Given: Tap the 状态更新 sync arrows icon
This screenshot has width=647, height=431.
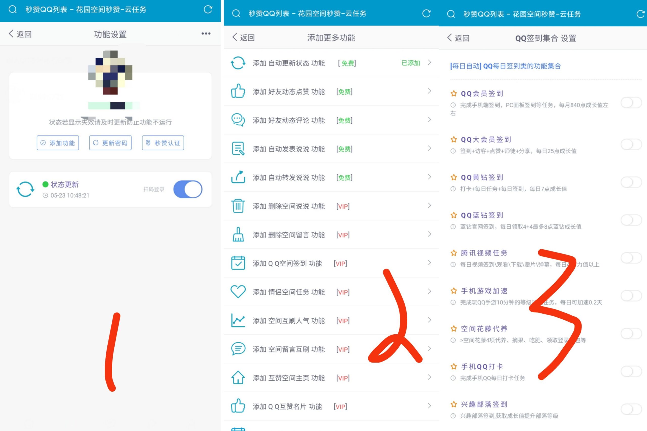Looking at the screenshot, I should pos(25,189).
